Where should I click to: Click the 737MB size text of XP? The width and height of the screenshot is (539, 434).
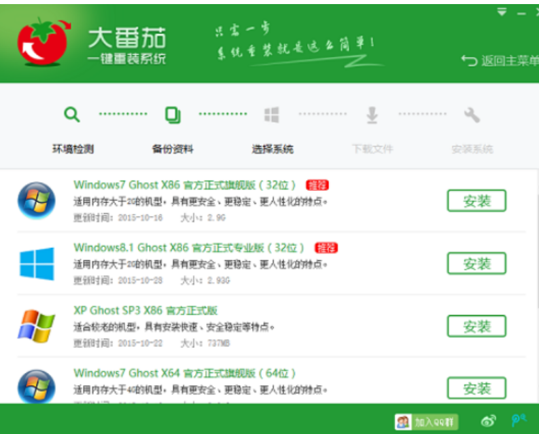[x=218, y=343]
